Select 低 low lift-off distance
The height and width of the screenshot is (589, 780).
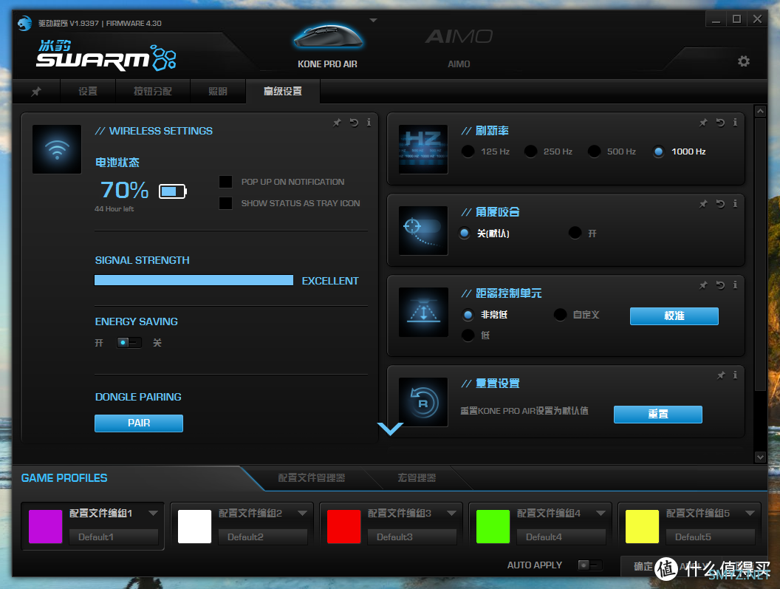tap(468, 336)
